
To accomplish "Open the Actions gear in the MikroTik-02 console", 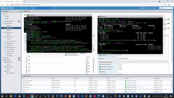I will (156, 16).
